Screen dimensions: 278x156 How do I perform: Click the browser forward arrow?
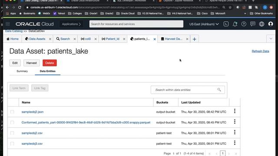(13, 7)
